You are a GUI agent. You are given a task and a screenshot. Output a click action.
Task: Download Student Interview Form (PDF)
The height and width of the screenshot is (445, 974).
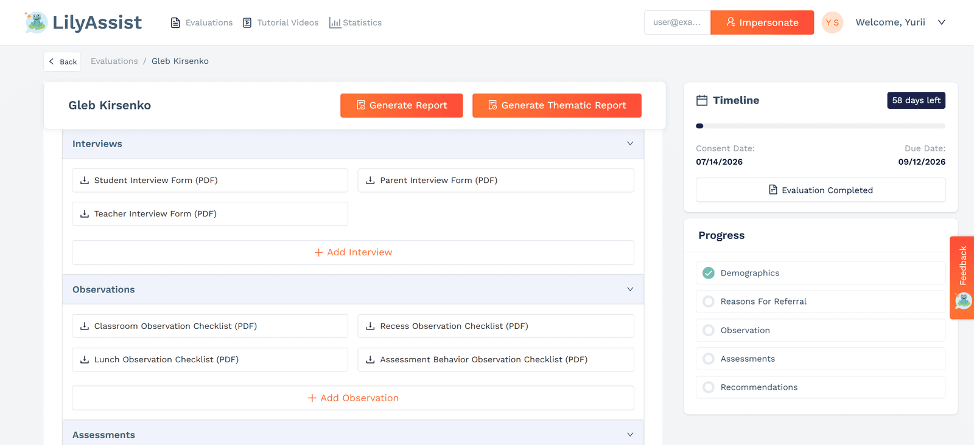coord(210,181)
